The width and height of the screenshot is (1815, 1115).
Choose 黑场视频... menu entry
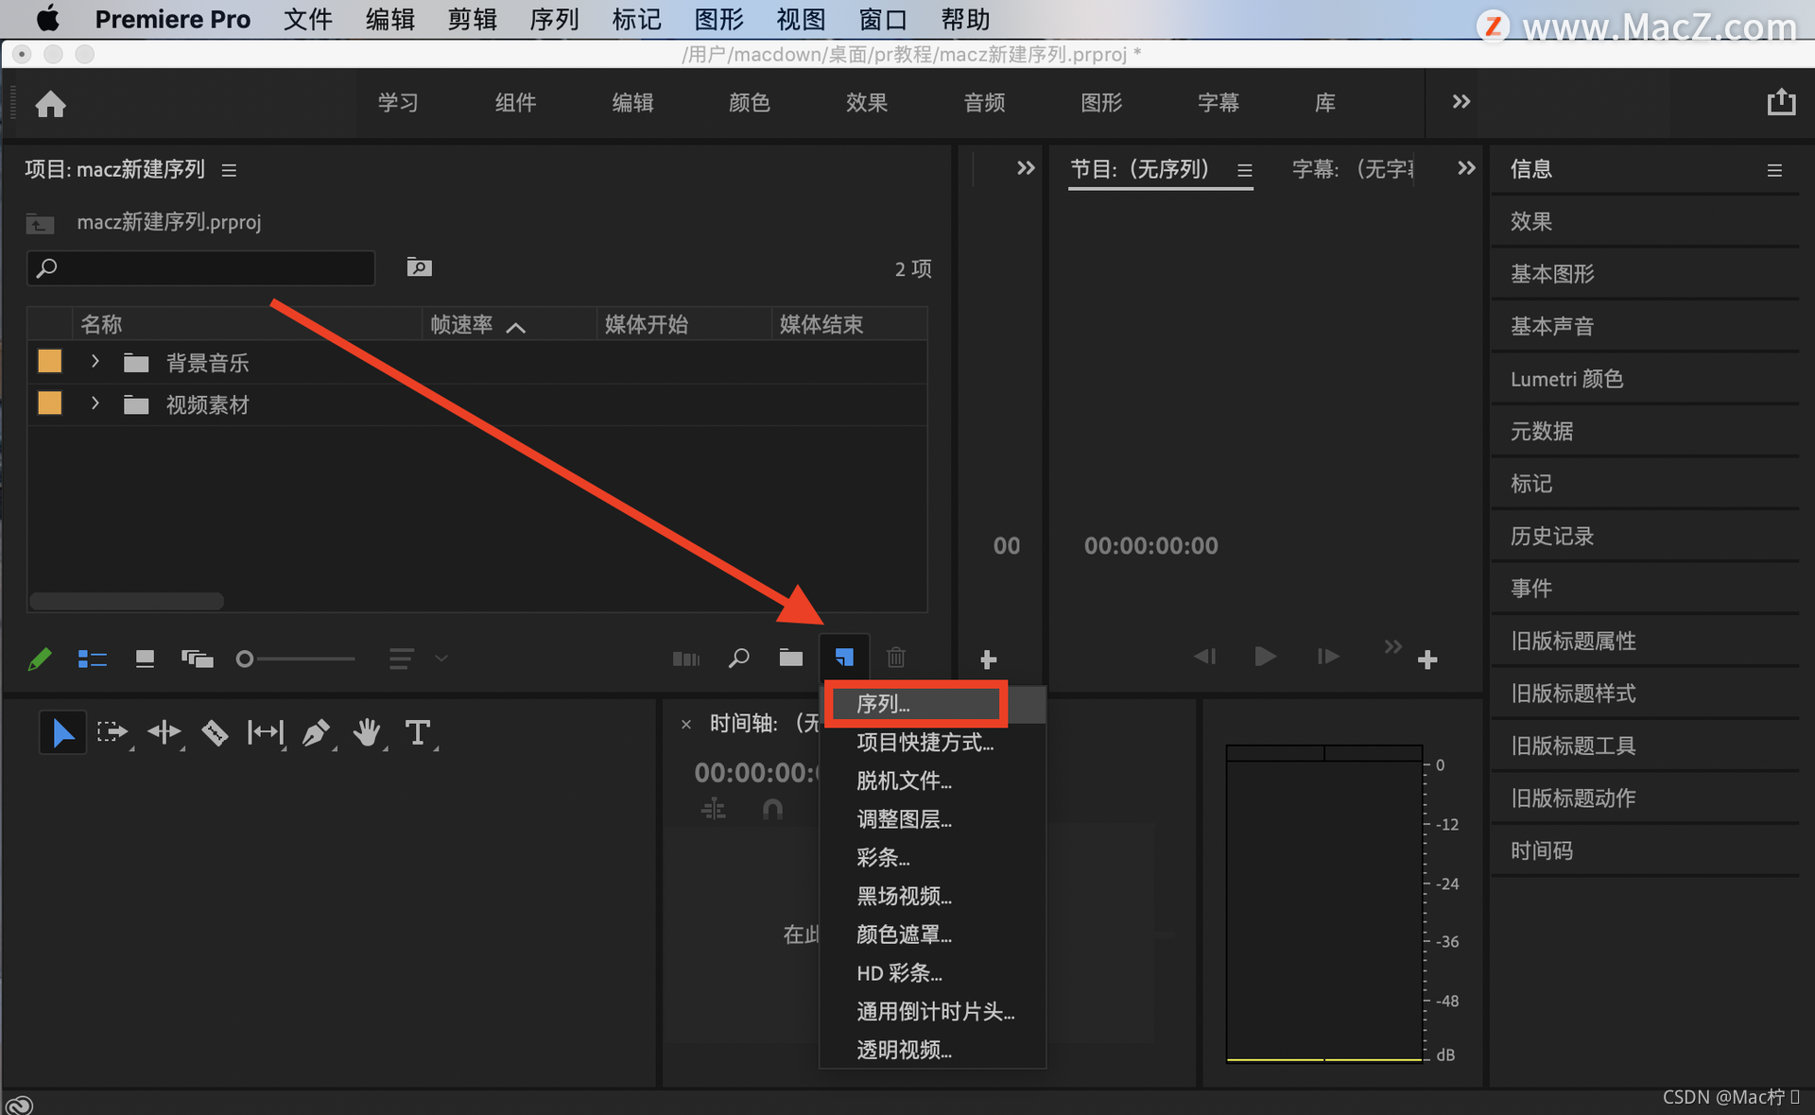tap(932, 896)
